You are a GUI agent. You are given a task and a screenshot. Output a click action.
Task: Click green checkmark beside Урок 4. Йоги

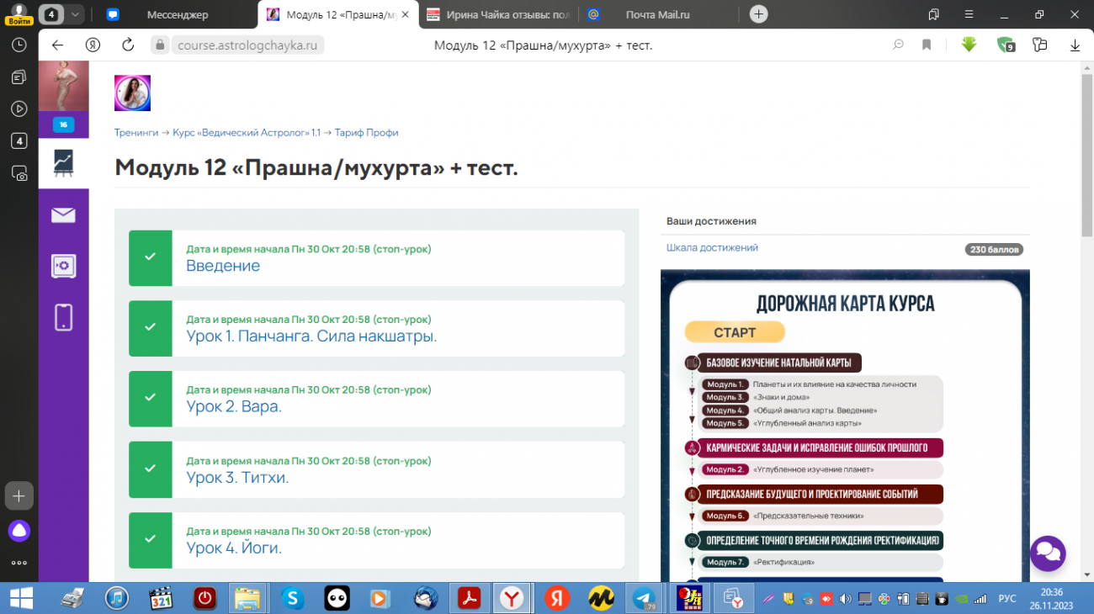(150, 539)
